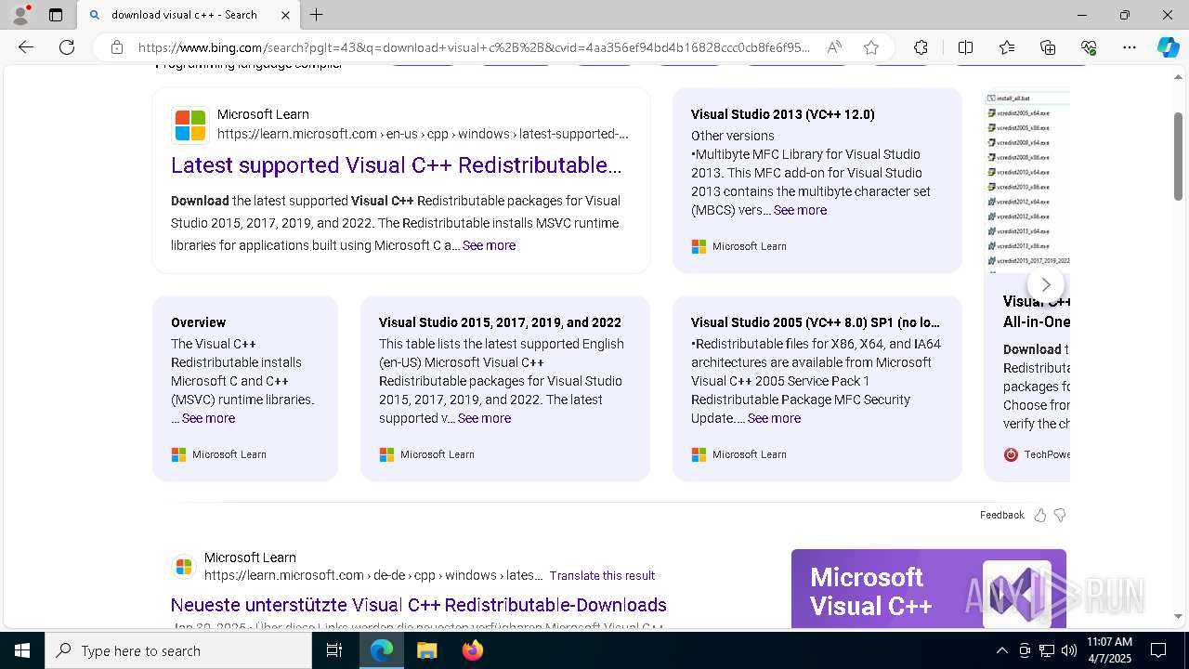Viewport: 1189px width, 669px height.
Task: Open the Overview card heading
Action: coord(198,322)
